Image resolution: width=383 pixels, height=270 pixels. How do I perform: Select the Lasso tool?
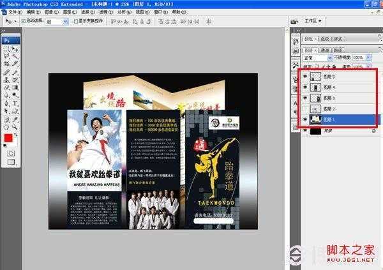tap(6, 56)
